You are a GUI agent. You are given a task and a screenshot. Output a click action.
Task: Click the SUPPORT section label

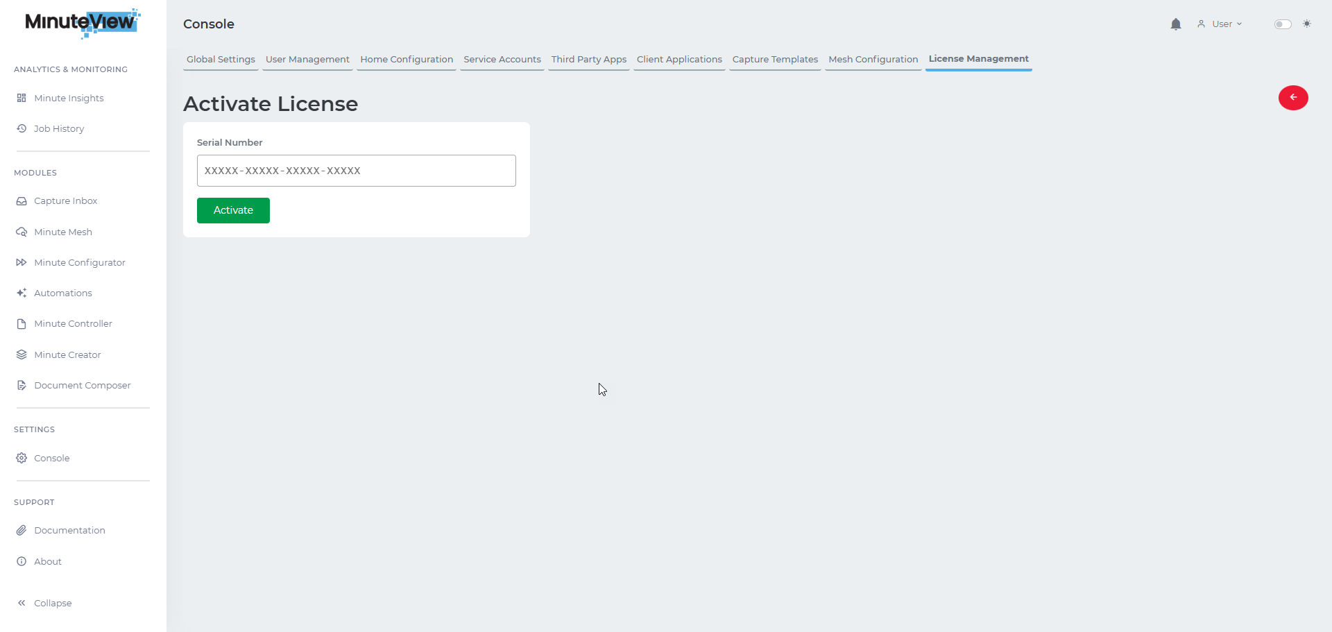click(x=34, y=503)
